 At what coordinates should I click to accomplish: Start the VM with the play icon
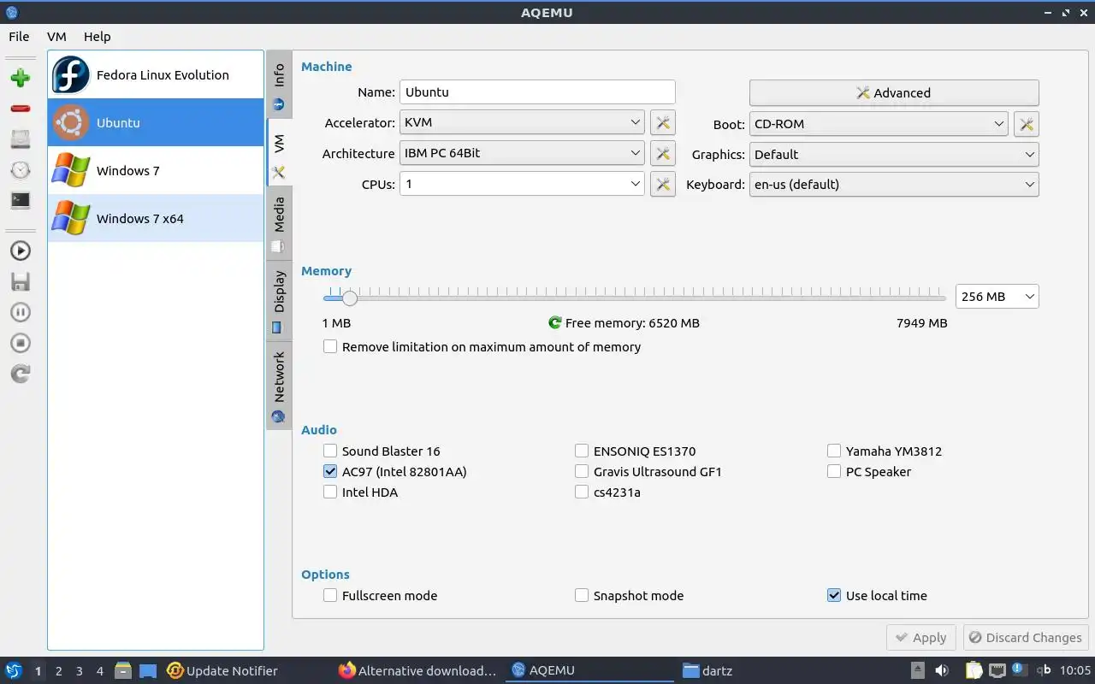pyautogui.click(x=21, y=251)
